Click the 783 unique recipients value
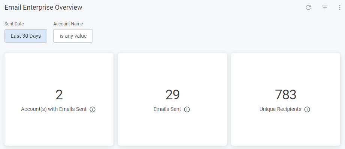This screenshot has width=345, height=149. point(285,94)
